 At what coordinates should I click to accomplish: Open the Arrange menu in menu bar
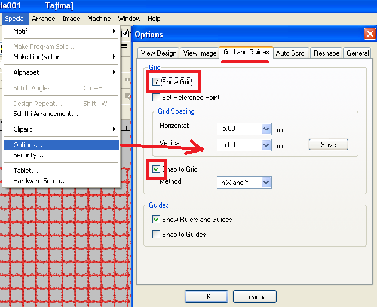click(44, 19)
